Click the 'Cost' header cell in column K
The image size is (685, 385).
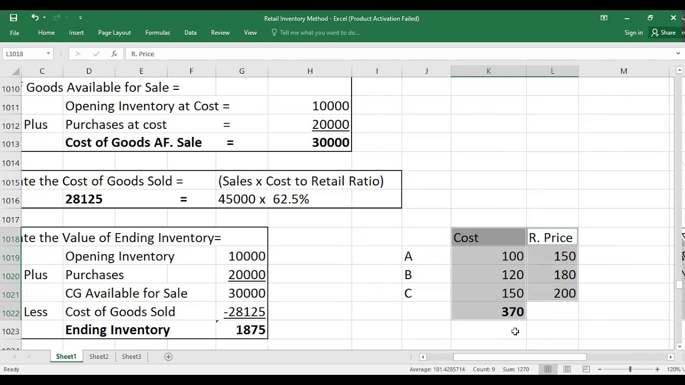click(489, 238)
